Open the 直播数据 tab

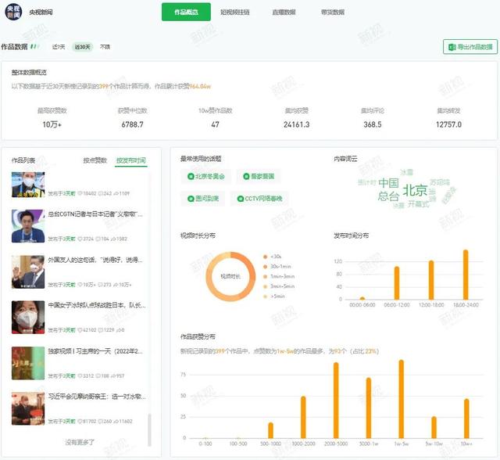(x=284, y=12)
